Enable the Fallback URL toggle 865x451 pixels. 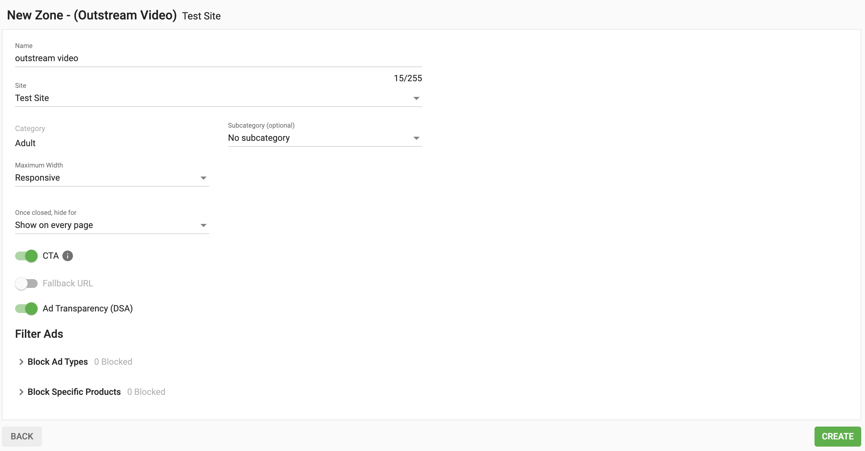(x=27, y=284)
